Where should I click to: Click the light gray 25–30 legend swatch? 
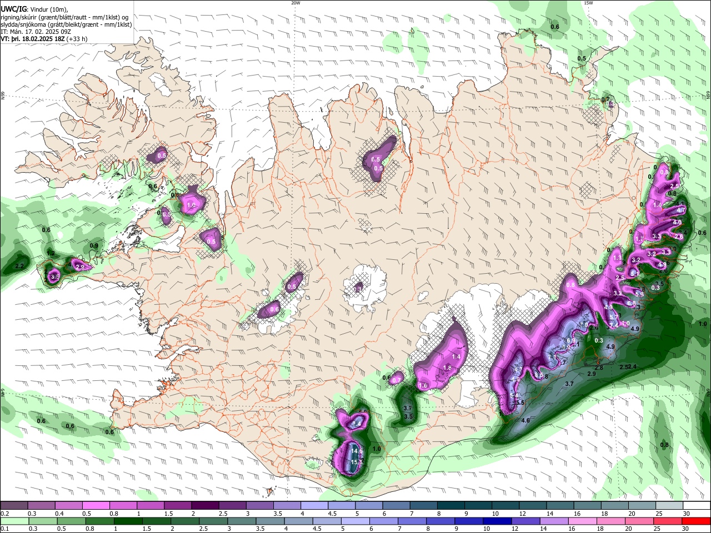tap(669, 505)
